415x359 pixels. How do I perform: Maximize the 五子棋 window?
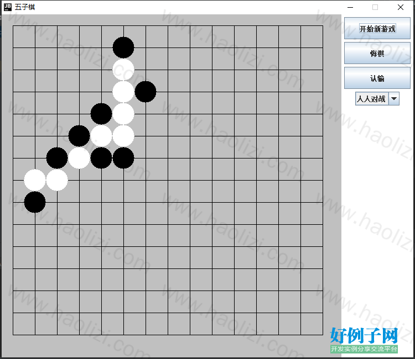click(x=375, y=7)
